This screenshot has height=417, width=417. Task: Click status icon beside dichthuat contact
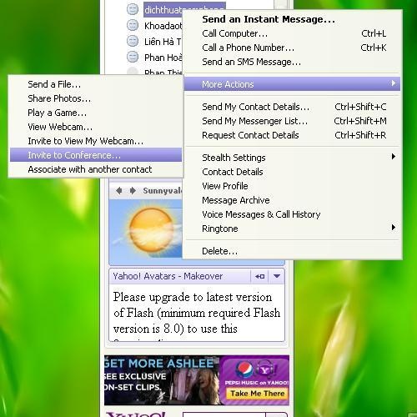click(x=133, y=9)
